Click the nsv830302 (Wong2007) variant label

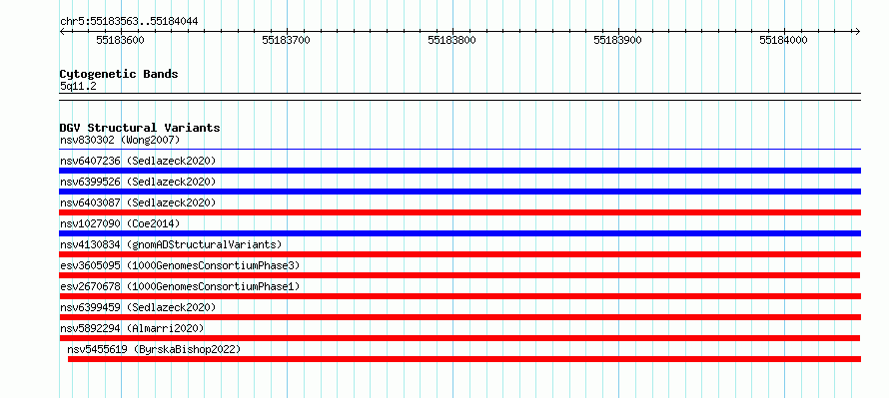120,140
